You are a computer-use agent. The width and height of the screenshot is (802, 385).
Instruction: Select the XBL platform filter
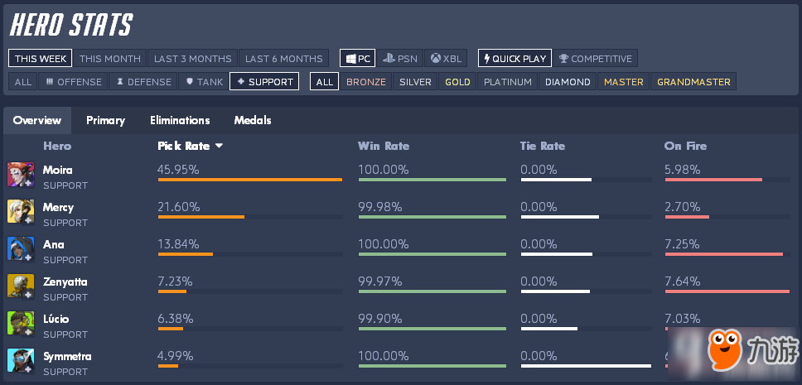[445, 59]
